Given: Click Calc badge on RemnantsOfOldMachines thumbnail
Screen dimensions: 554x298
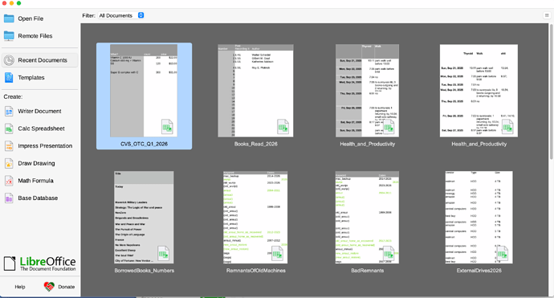Looking at the screenshot, I should click(x=277, y=254).
